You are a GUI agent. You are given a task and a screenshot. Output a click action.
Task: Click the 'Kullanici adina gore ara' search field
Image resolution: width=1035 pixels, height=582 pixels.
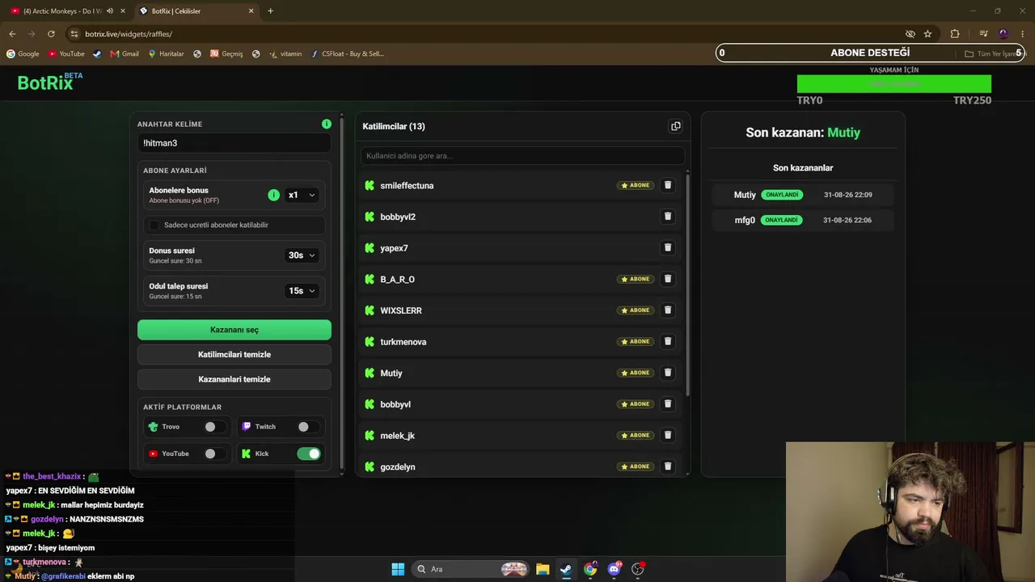(x=522, y=156)
